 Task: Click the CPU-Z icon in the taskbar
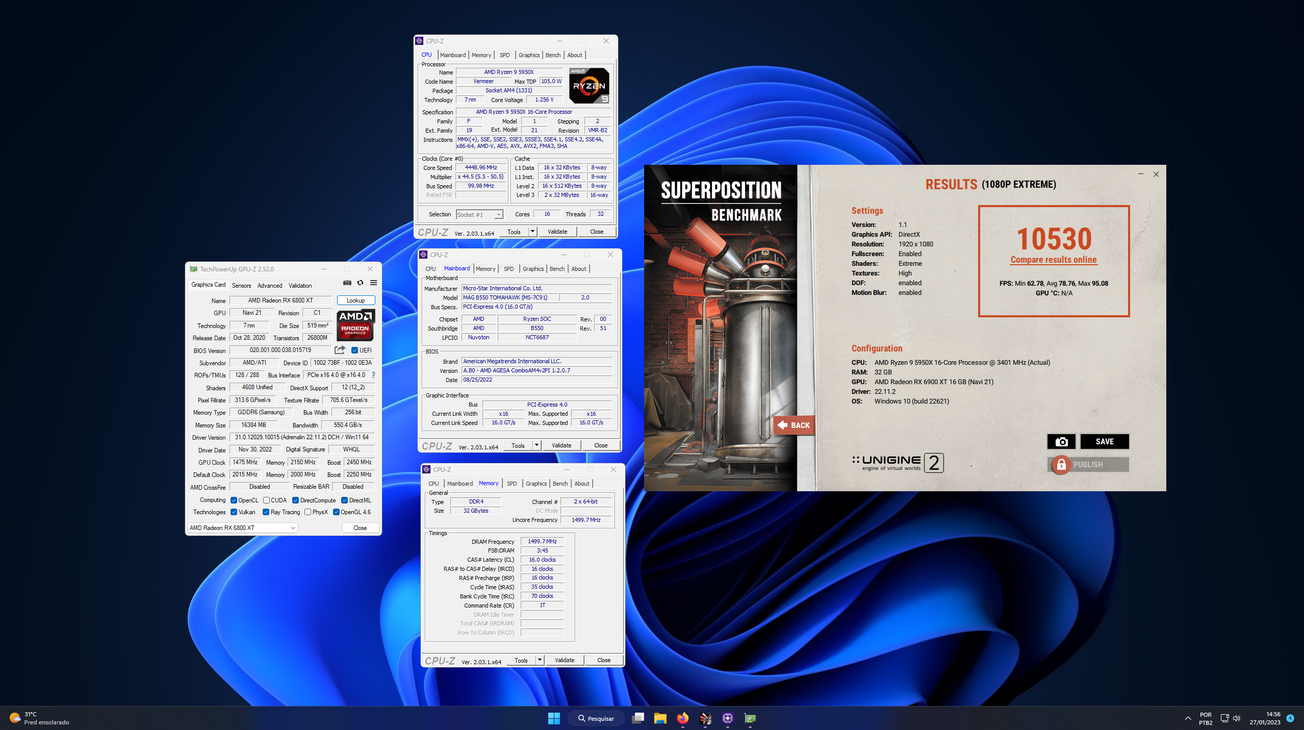pyautogui.click(x=728, y=718)
